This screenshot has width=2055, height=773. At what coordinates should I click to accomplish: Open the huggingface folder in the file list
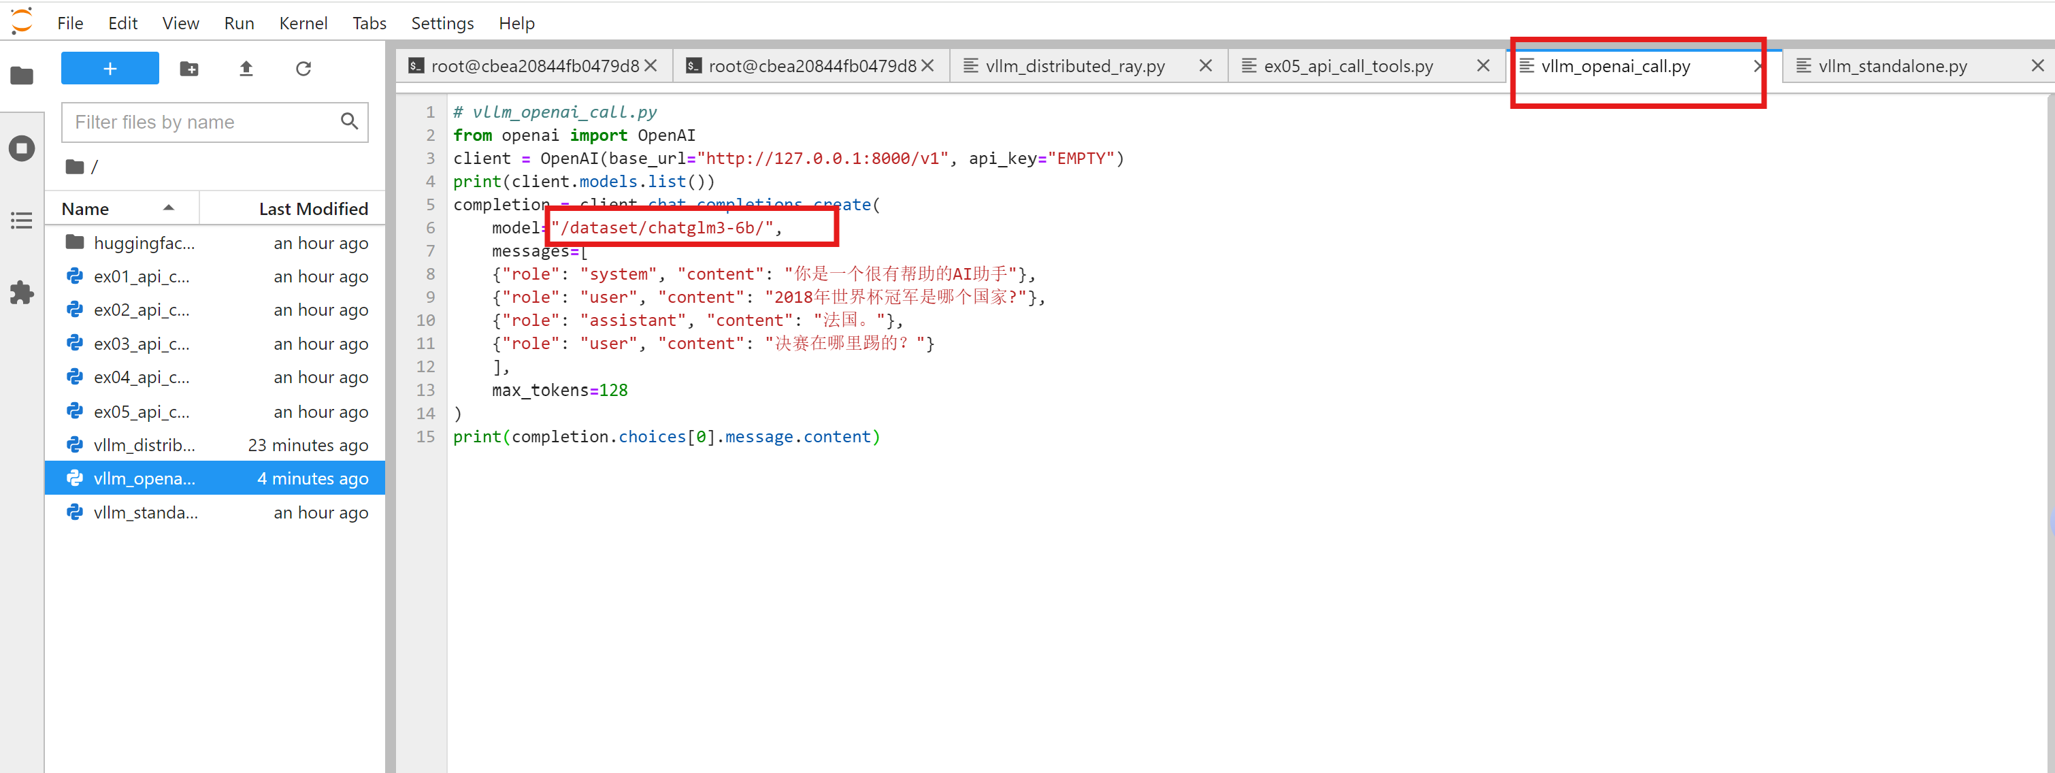(x=144, y=242)
